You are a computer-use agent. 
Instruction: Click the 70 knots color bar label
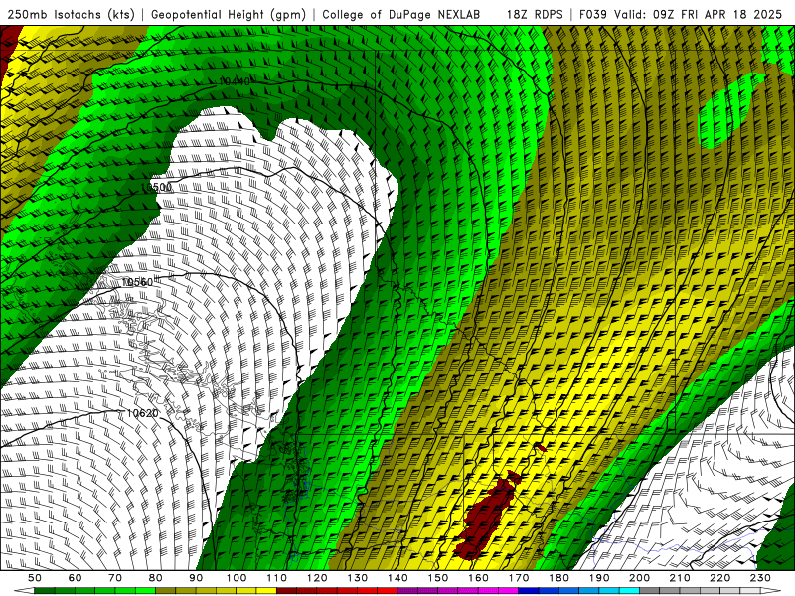pos(115,578)
